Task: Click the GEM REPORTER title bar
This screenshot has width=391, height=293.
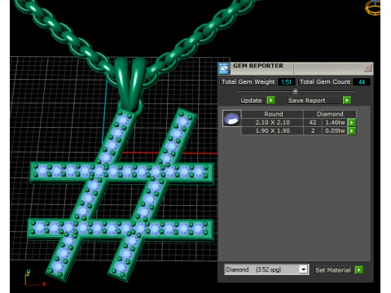Action: tap(296, 68)
